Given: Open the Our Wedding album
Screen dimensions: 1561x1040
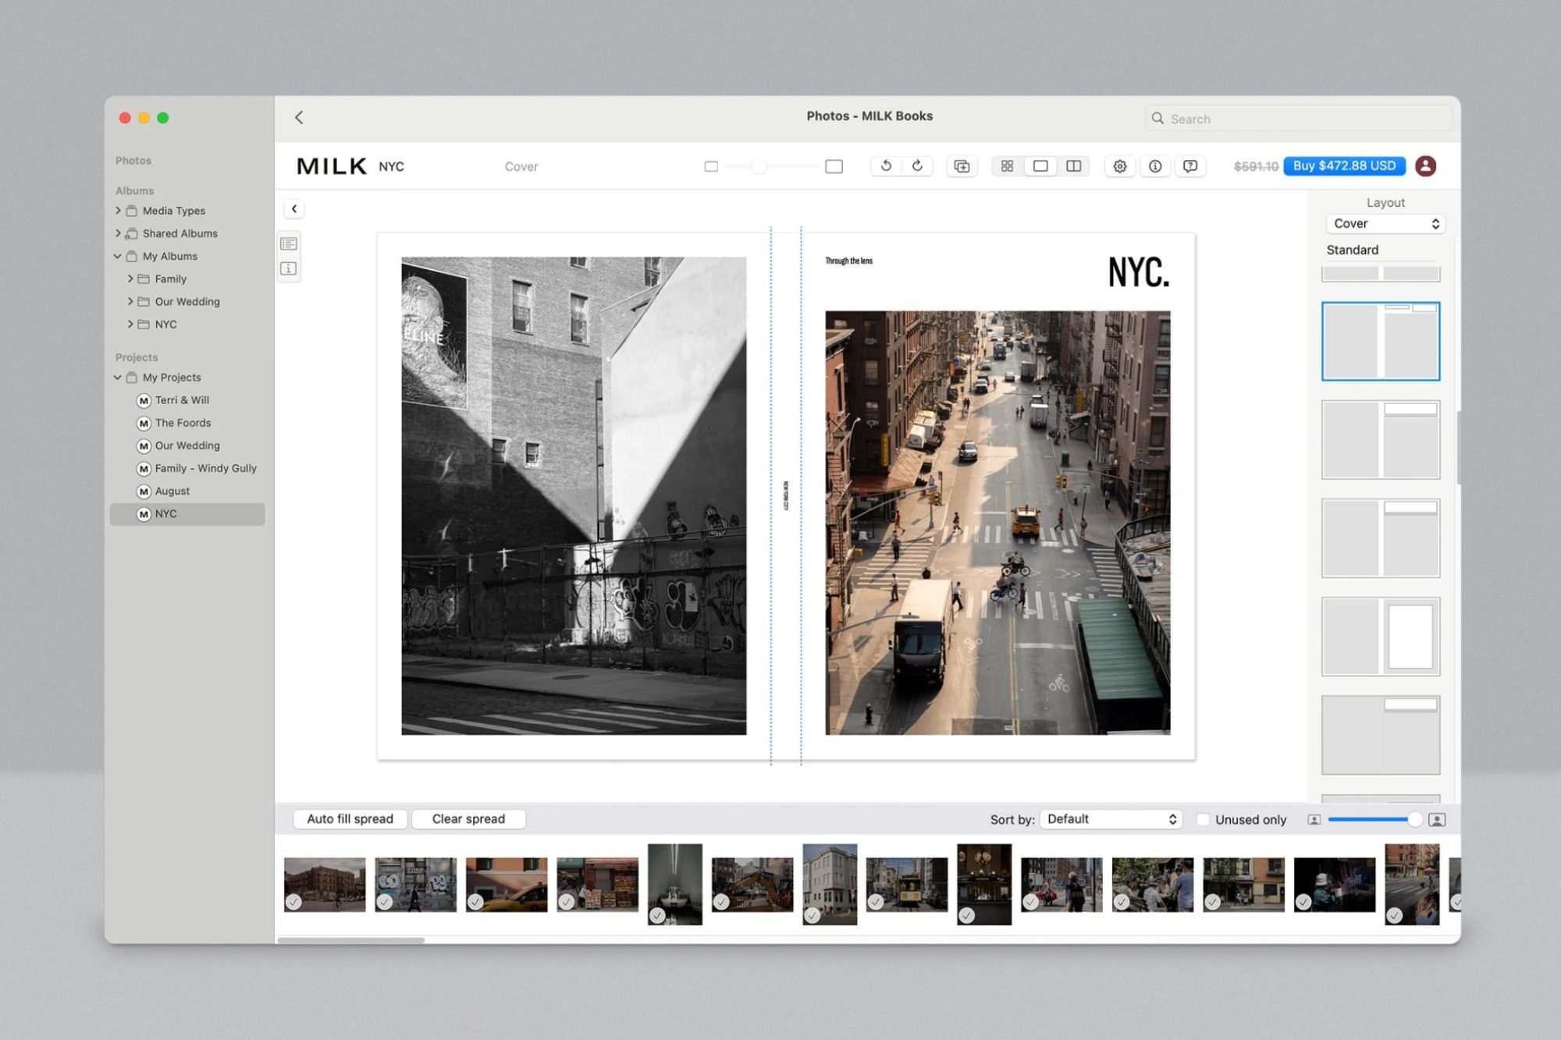Looking at the screenshot, I should tap(187, 301).
